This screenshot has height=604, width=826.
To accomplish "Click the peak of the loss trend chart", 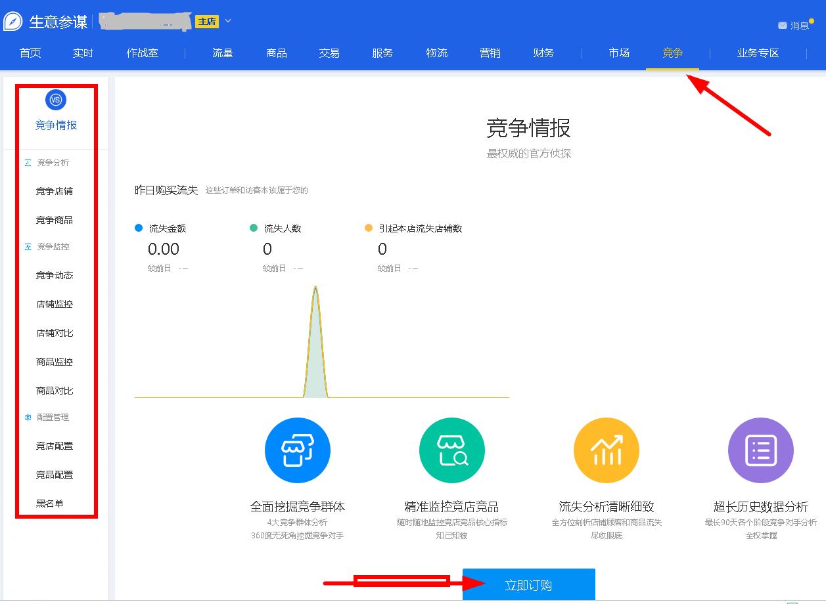I will point(316,287).
